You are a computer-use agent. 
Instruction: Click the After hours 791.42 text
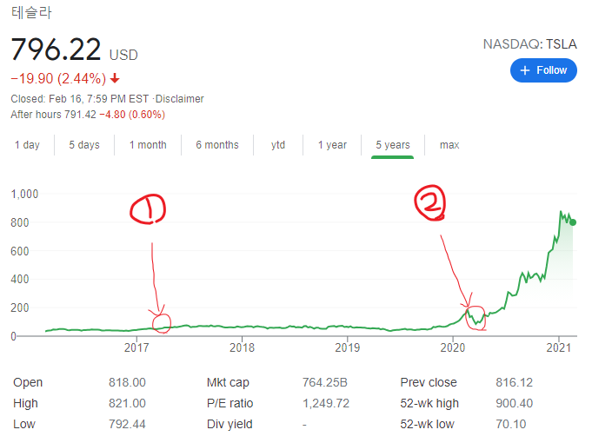[x=53, y=115]
